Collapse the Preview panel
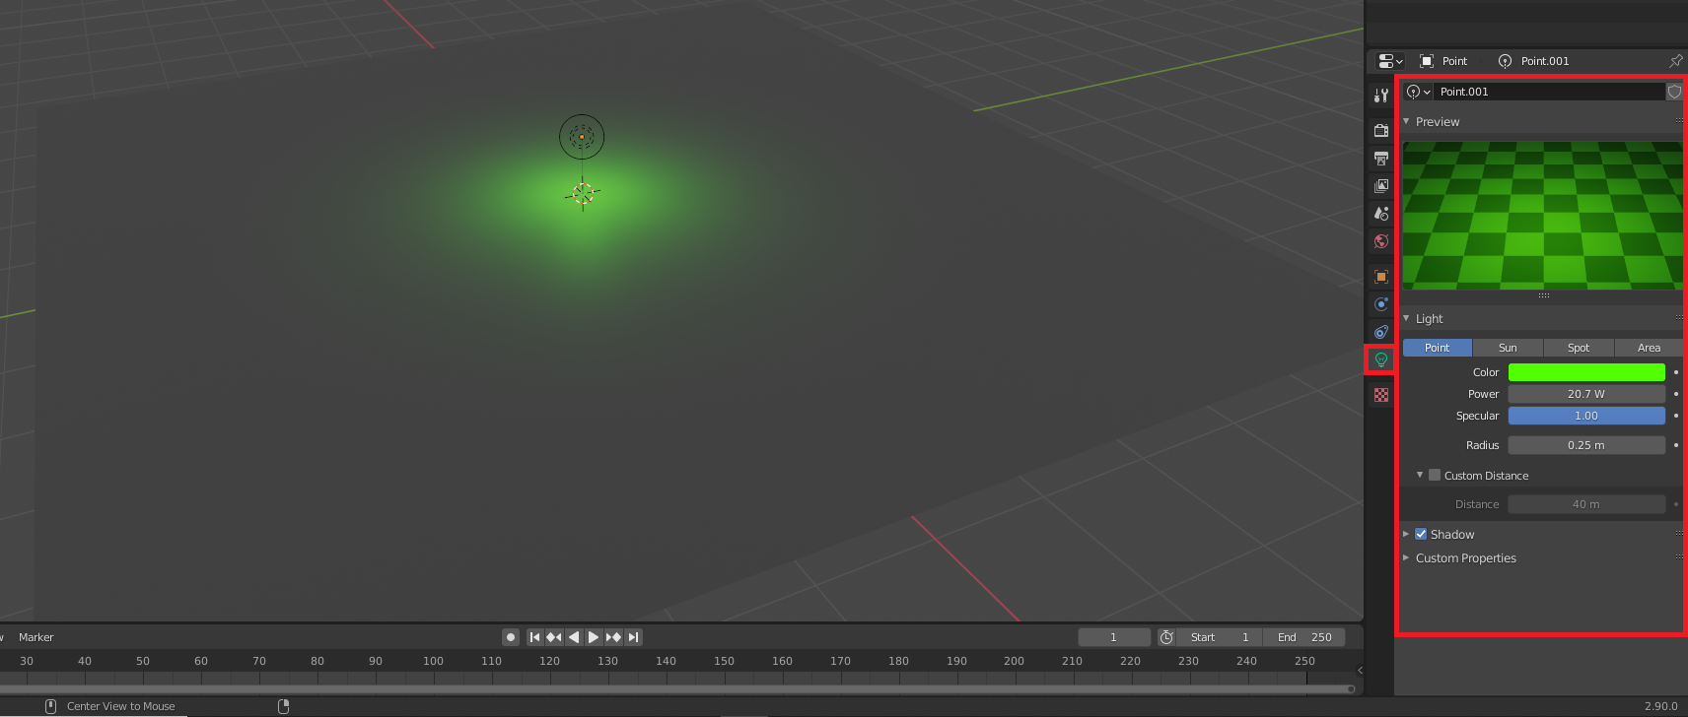1688x717 pixels. point(1406,121)
